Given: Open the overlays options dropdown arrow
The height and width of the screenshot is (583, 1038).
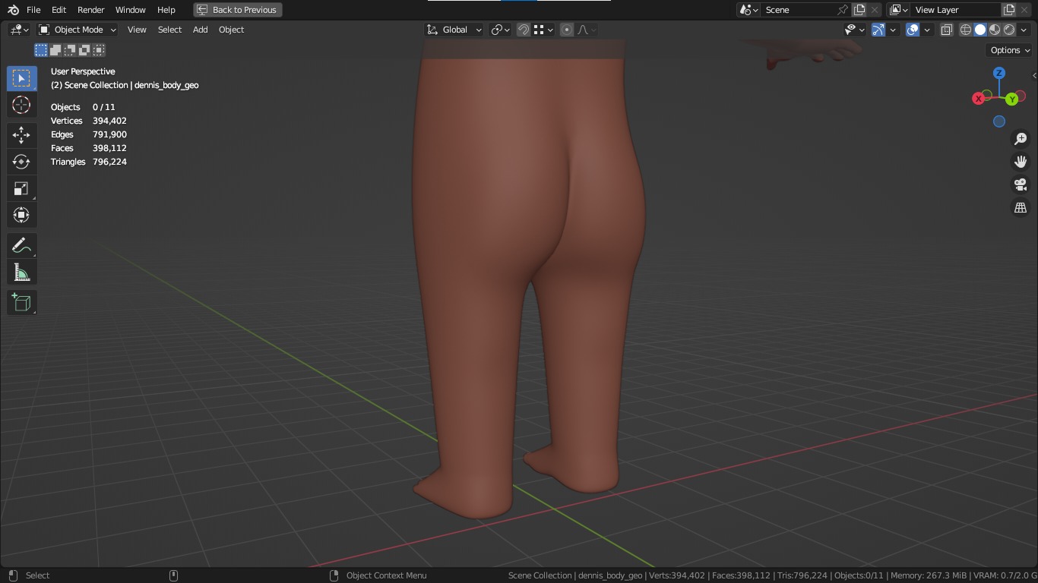Looking at the screenshot, I should (x=927, y=30).
